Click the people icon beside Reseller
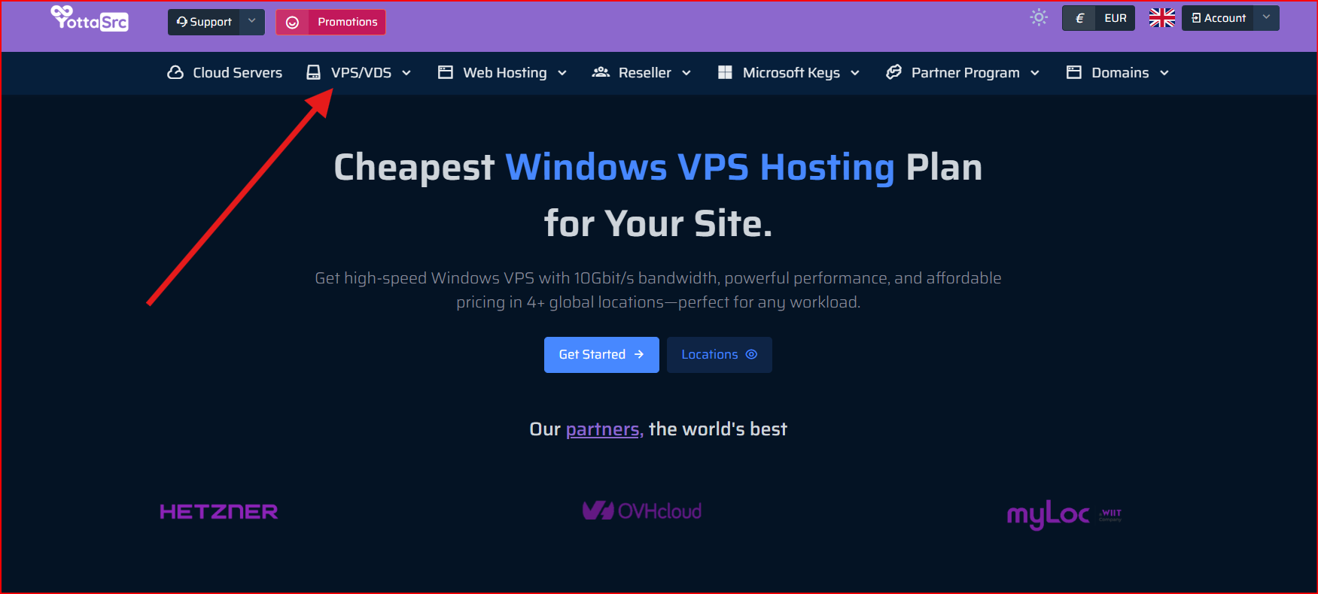 (600, 72)
